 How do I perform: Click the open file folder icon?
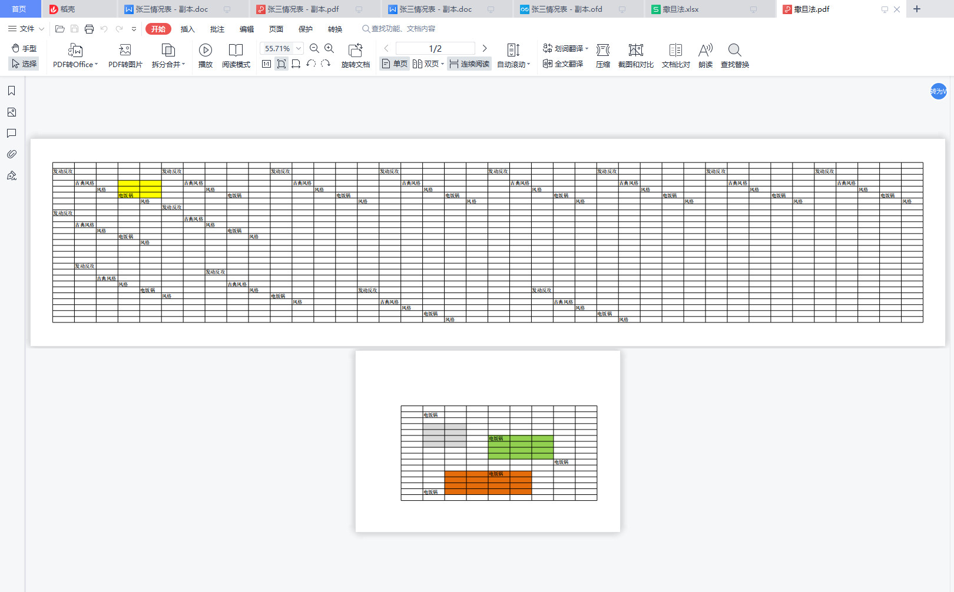click(59, 29)
